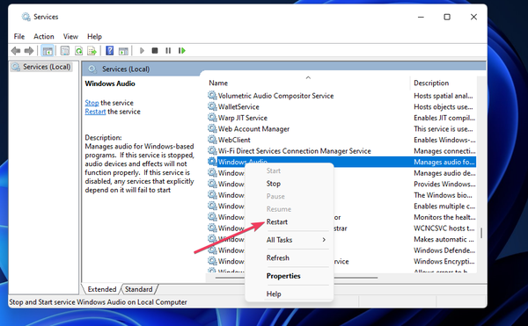The height and width of the screenshot is (326, 528).
Task: Click the vertical scrollbar thumb in services list
Action: [x=481, y=233]
